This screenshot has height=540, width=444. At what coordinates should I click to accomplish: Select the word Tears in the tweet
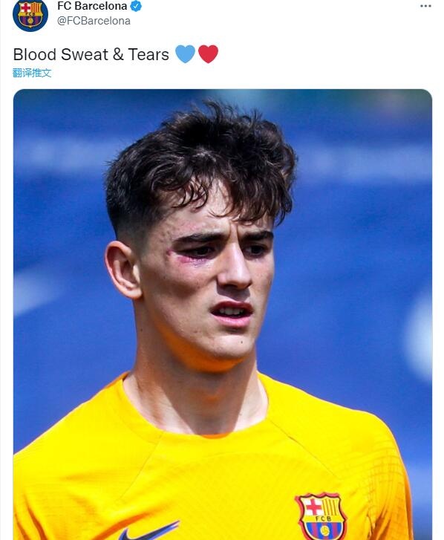[x=148, y=54]
